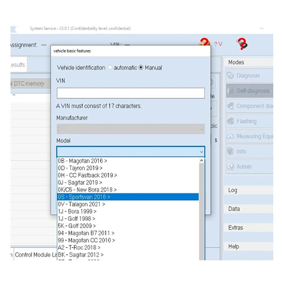The width and height of the screenshot is (282, 282).
Task: Expand the Data section
Action: [x=248, y=209]
